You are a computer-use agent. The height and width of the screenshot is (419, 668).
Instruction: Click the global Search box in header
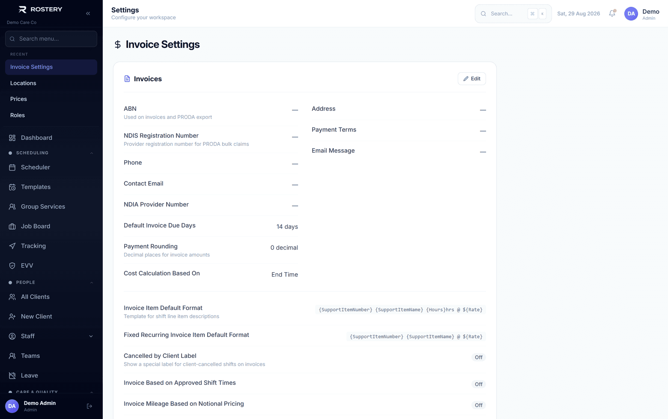click(x=513, y=14)
